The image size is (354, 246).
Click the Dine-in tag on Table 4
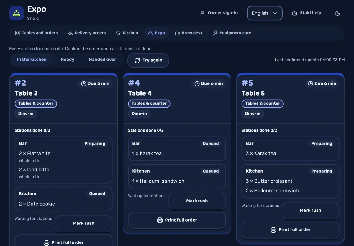(139, 114)
